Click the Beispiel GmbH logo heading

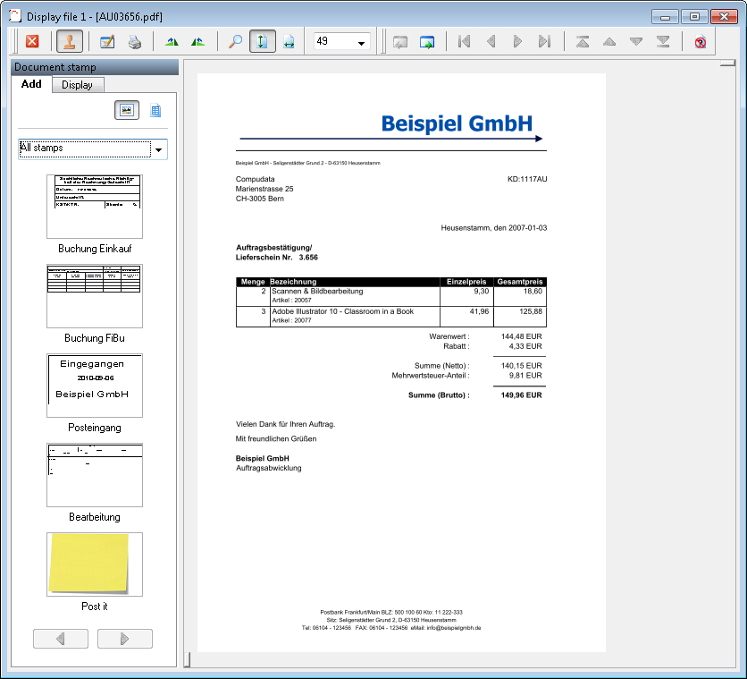[x=457, y=123]
